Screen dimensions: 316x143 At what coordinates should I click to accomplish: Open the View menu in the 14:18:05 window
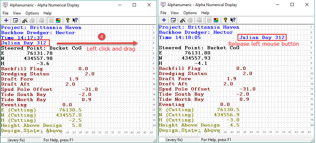[x=175, y=13]
